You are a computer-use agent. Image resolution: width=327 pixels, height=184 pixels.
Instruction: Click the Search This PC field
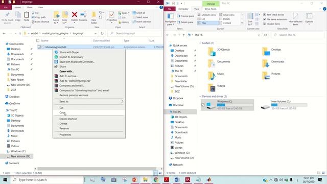pyautogui.click(x=298, y=35)
